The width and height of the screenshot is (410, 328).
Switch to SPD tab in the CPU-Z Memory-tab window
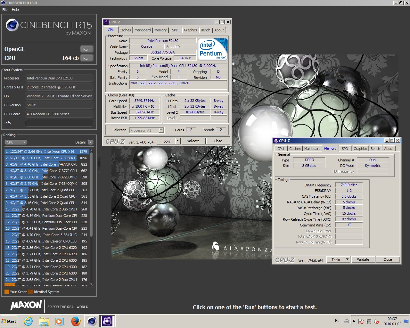(x=345, y=149)
